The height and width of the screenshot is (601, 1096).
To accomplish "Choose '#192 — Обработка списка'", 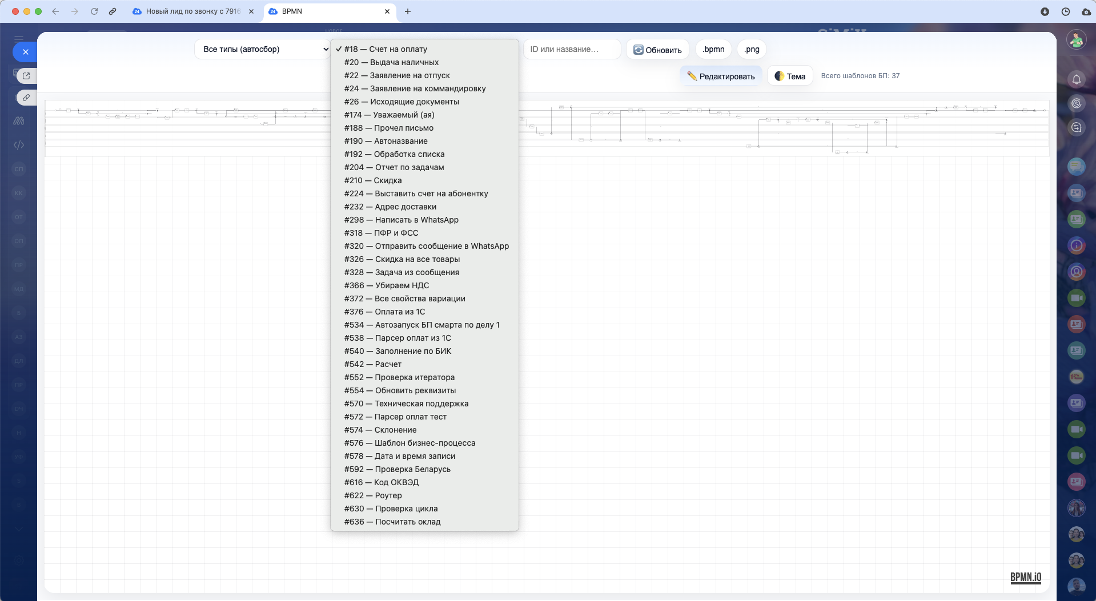I will click(x=424, y=154).
